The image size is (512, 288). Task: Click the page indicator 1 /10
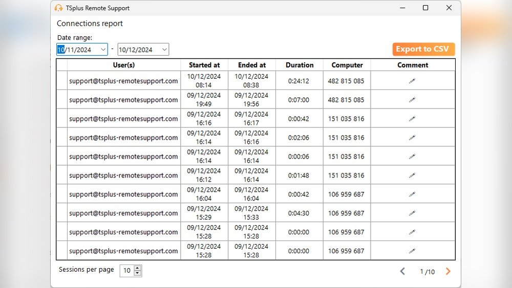pos(427,271)
